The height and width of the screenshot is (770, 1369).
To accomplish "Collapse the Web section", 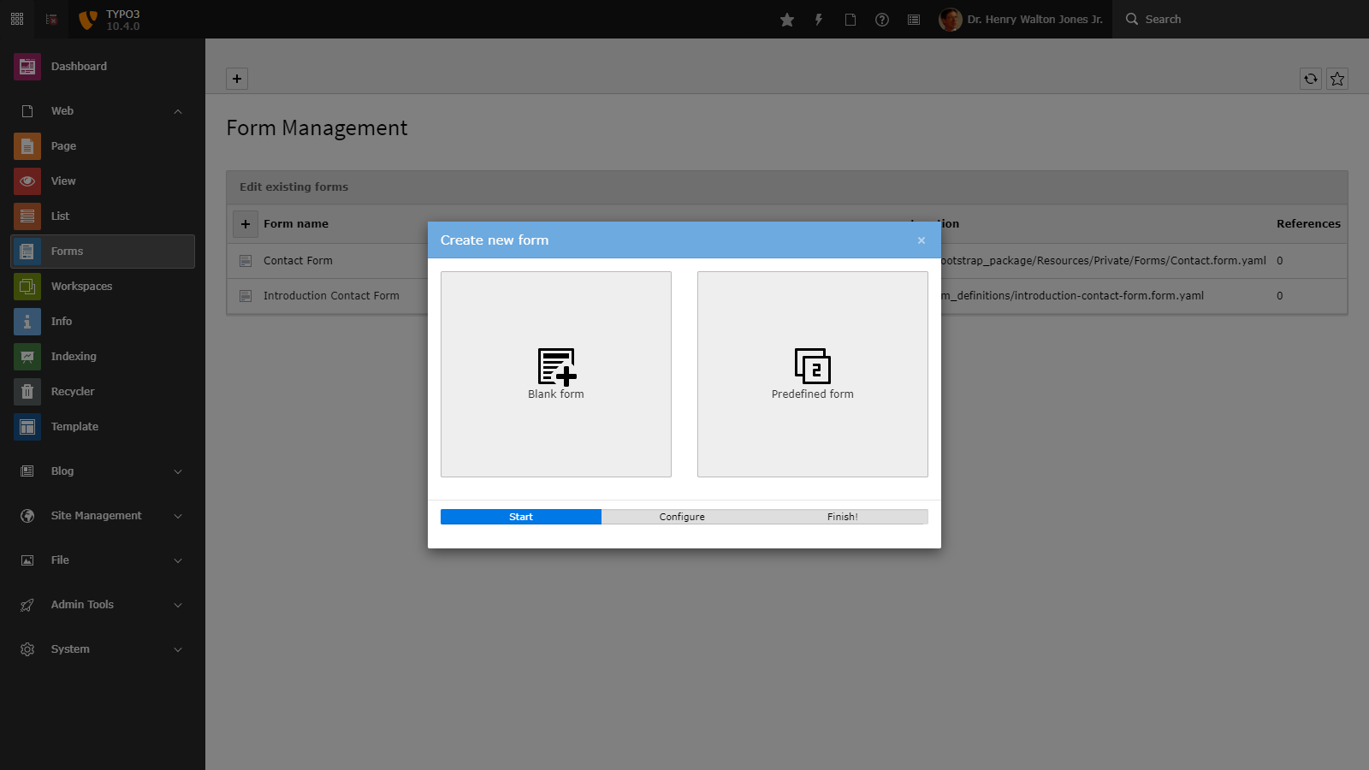I will coord(177,111).
